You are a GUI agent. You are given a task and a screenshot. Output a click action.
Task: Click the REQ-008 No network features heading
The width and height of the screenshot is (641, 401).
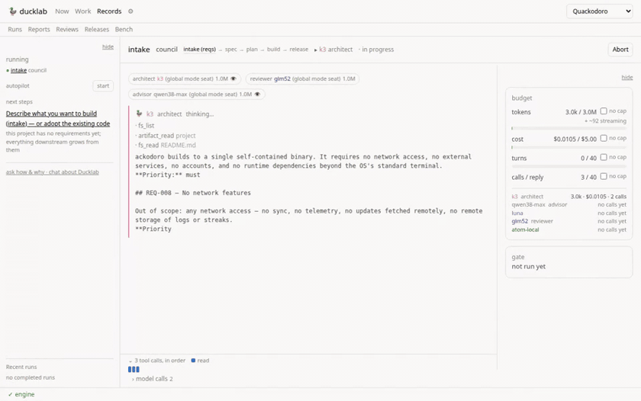(193, 193)
